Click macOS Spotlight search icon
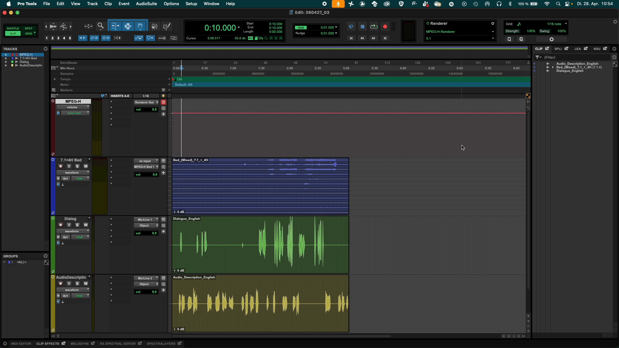This screenshot has width=619, height=348. coord(558,4)
